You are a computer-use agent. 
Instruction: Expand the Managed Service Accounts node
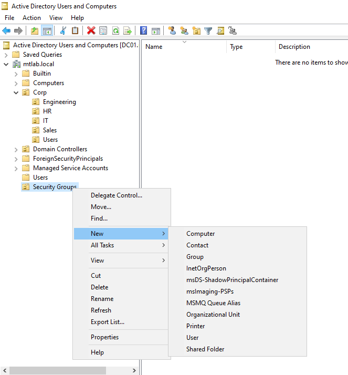point(16,169)
